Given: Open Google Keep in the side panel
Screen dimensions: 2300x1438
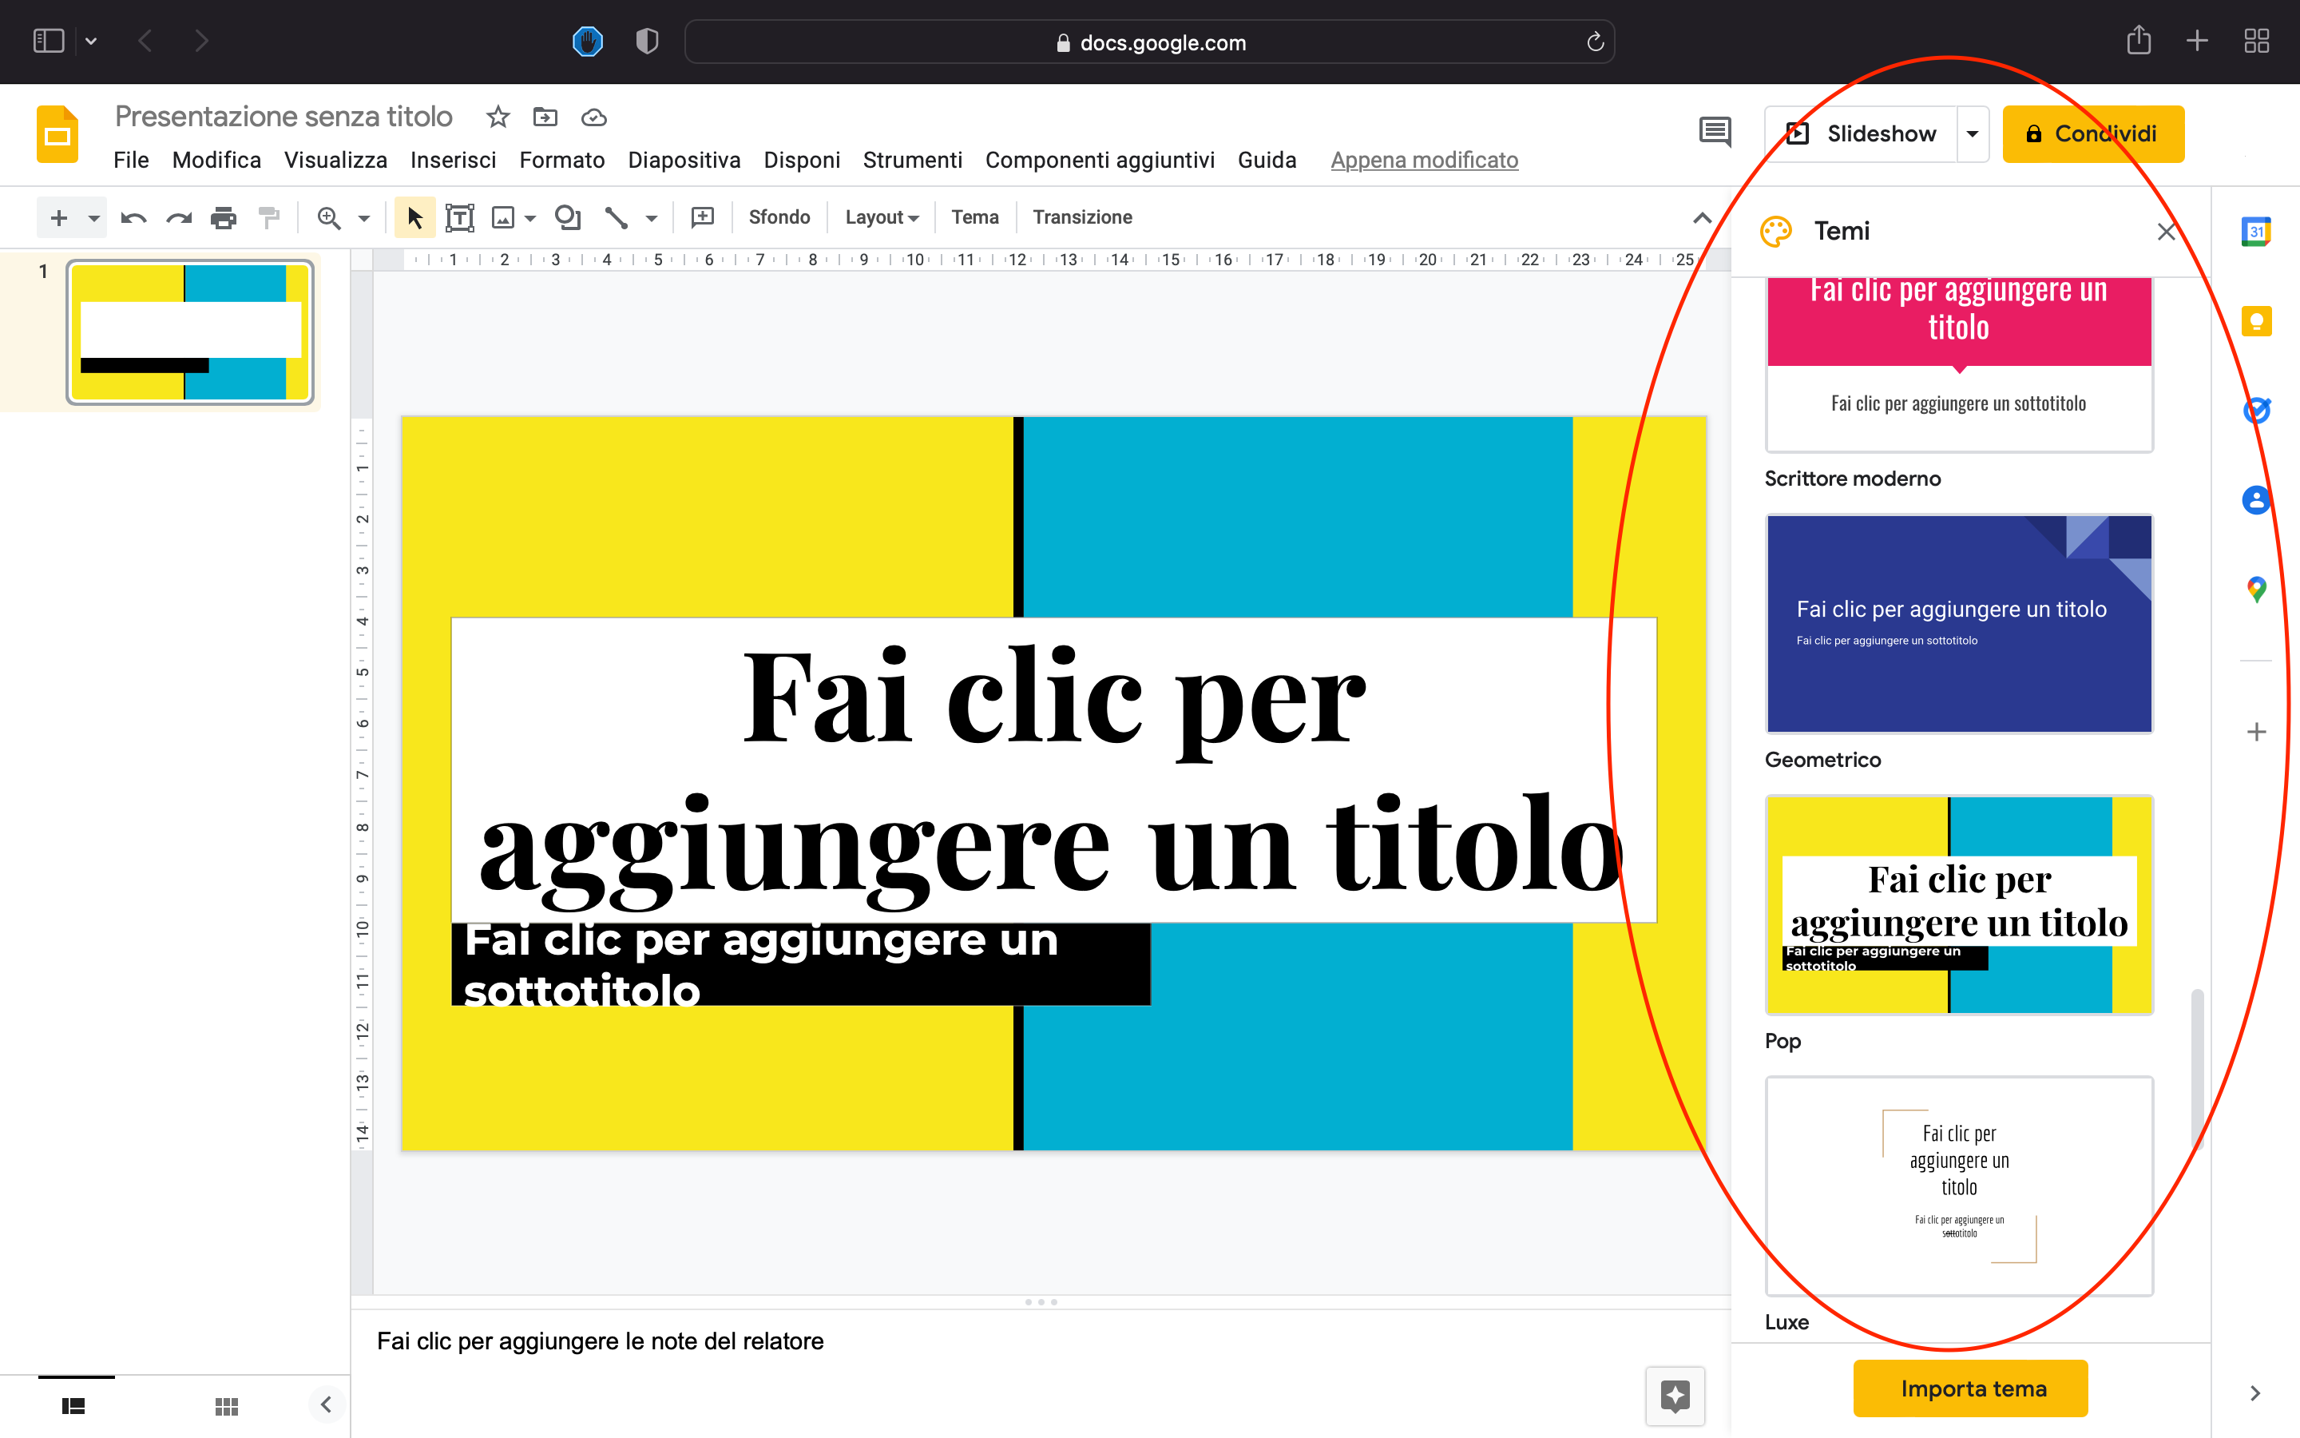Looking at the screenshot, I should click(2256, 321).
